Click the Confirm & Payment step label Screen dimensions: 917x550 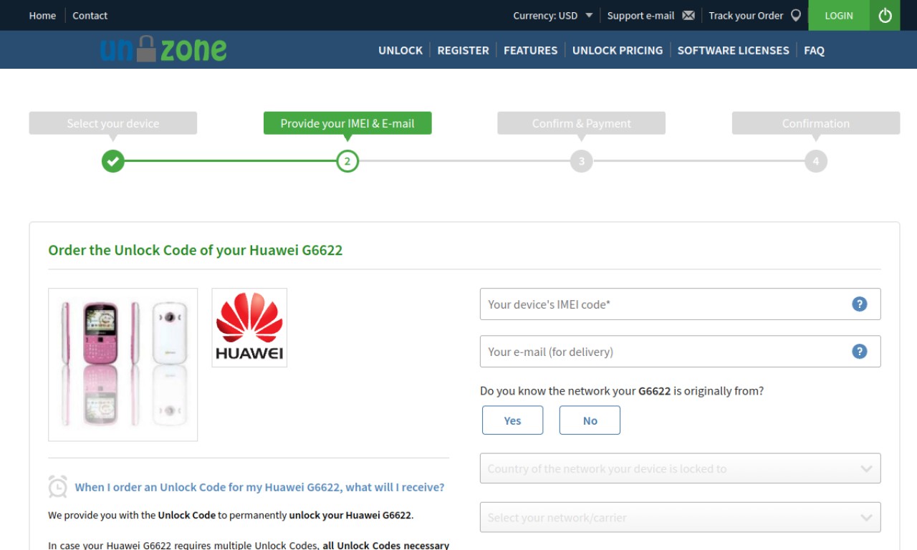tap(582, 123)
